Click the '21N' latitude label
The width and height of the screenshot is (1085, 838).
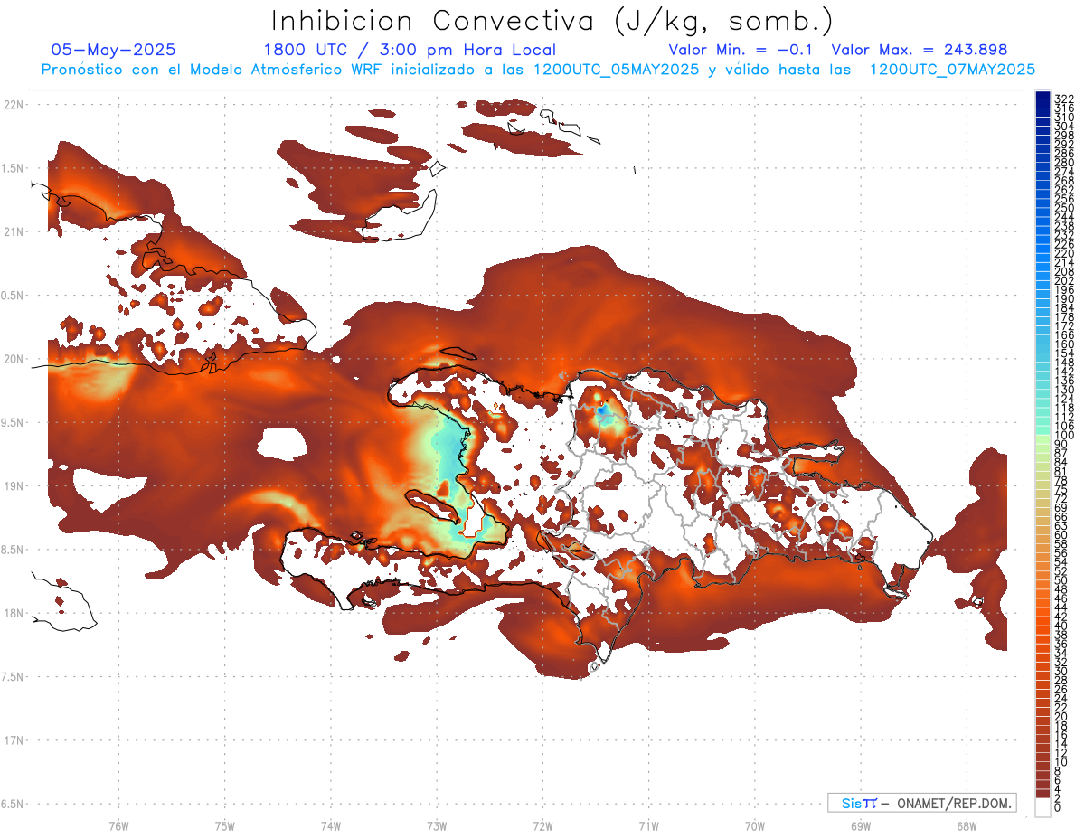pyautogui.click(x=13, y=232)
